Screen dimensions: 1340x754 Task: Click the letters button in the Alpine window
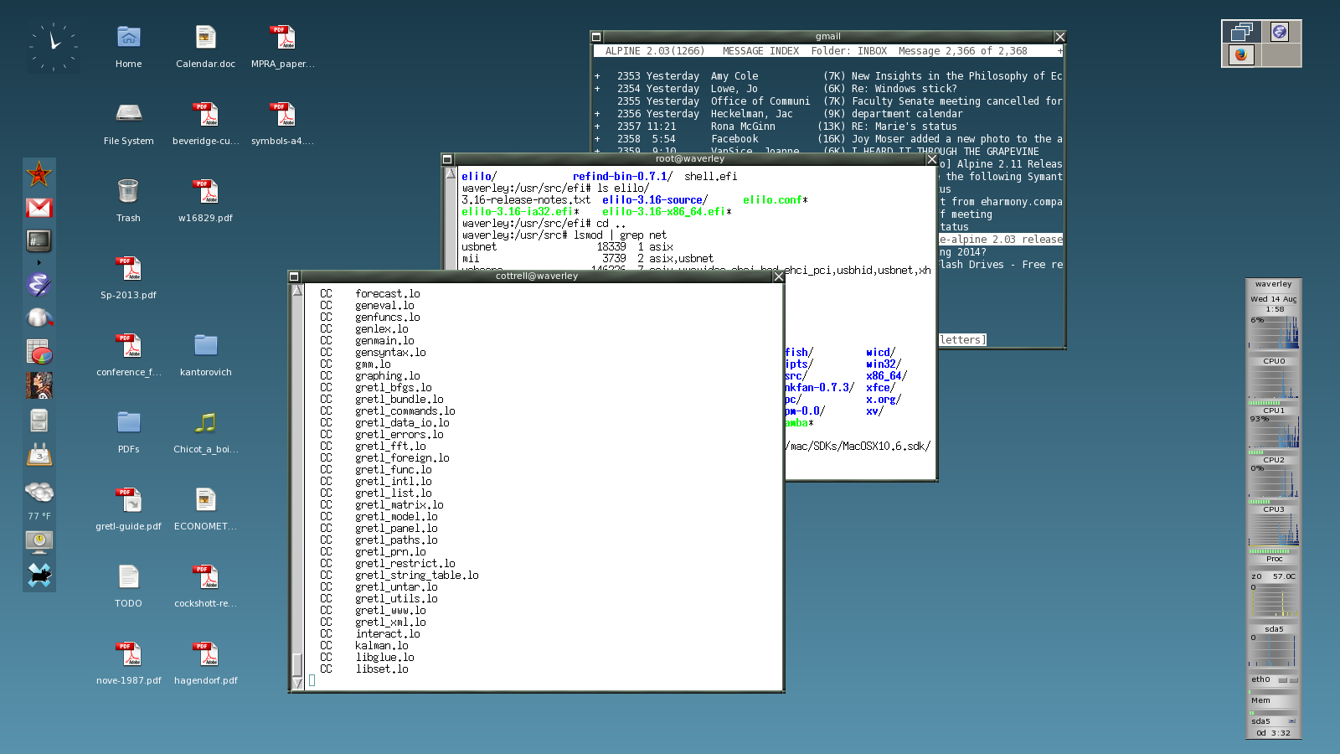(961, 339)
